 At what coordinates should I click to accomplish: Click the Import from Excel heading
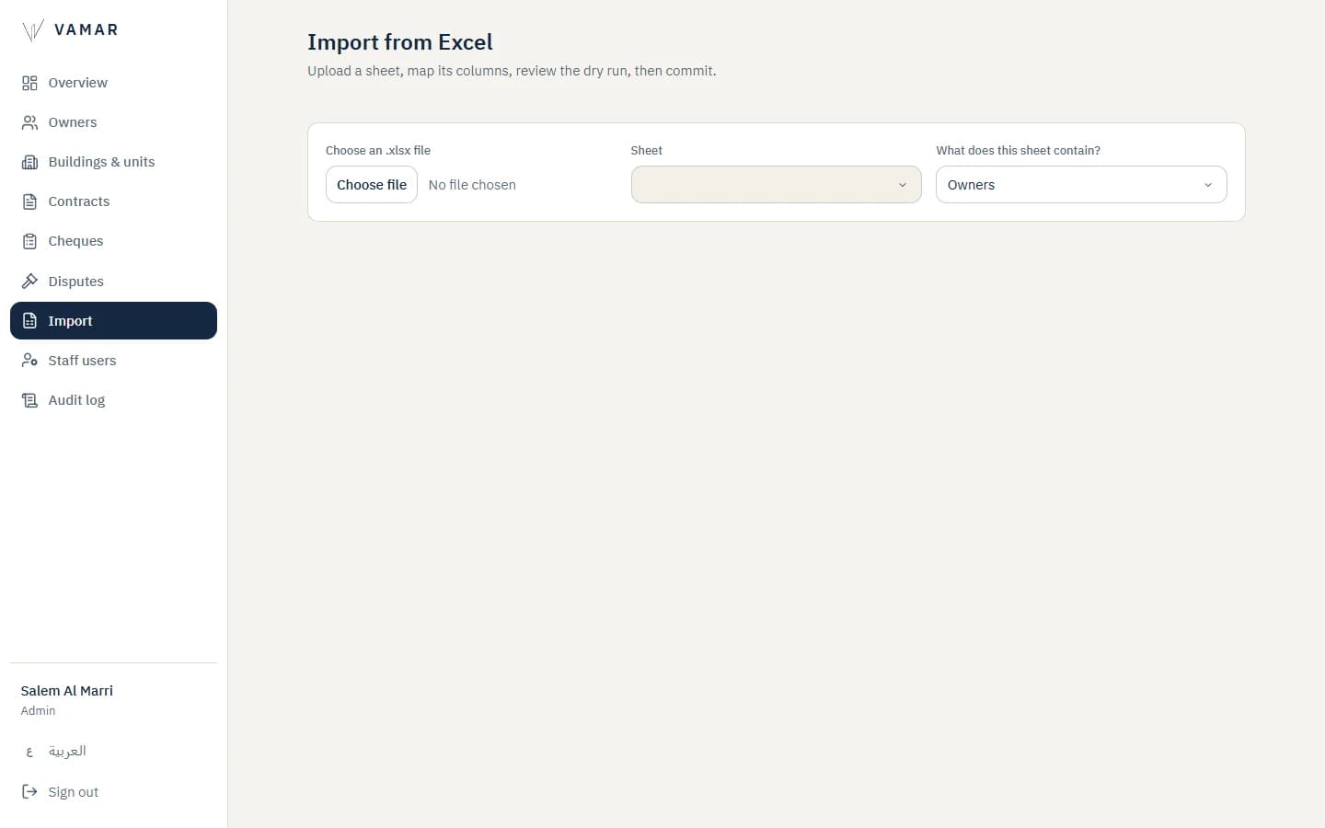(400, 42)
